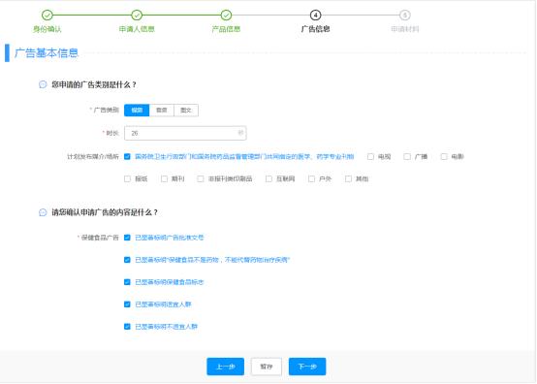This screenshot has height=384, width=537.
Task: Click the 广告基本信息 section heading
Action: (x=47, y=53)
